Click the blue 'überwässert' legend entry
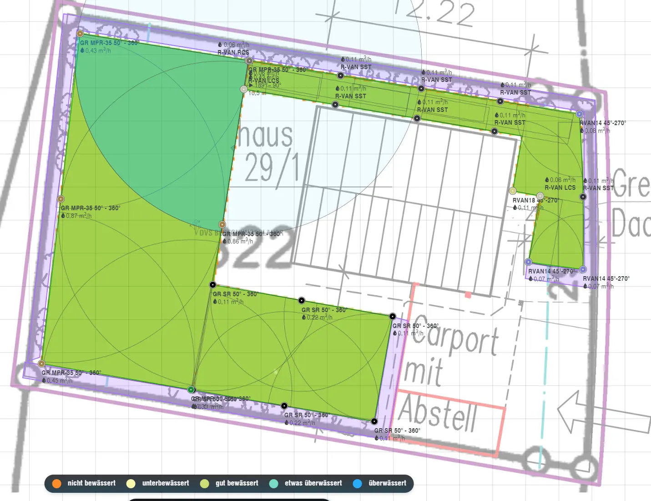 point(380,483)
